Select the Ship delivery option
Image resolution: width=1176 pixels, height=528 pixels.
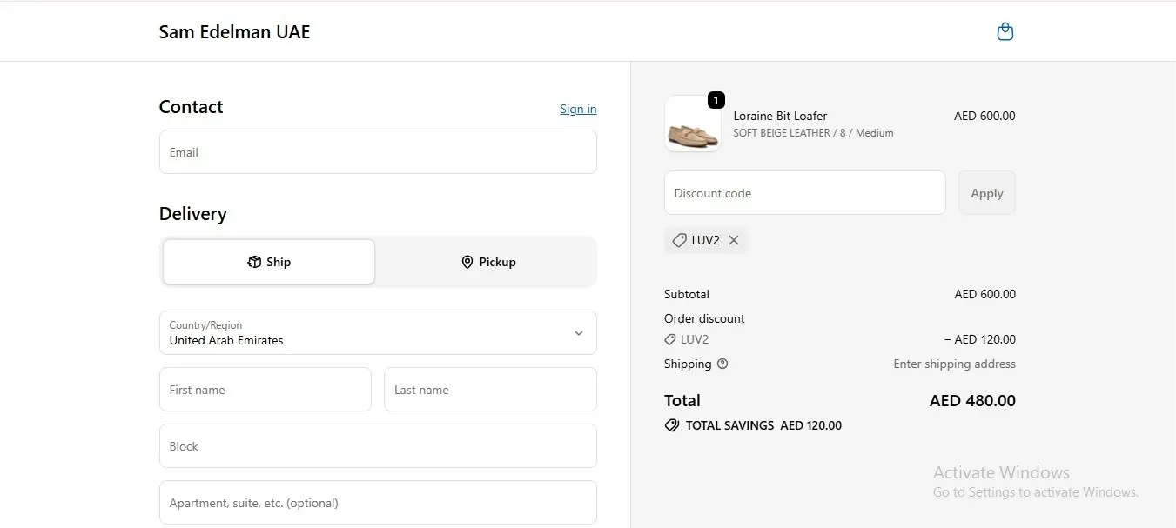(x=269, y=262)
